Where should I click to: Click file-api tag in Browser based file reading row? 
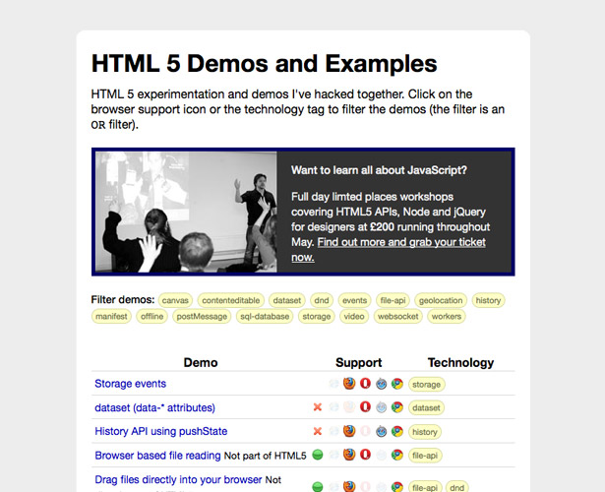click(425, 456)
